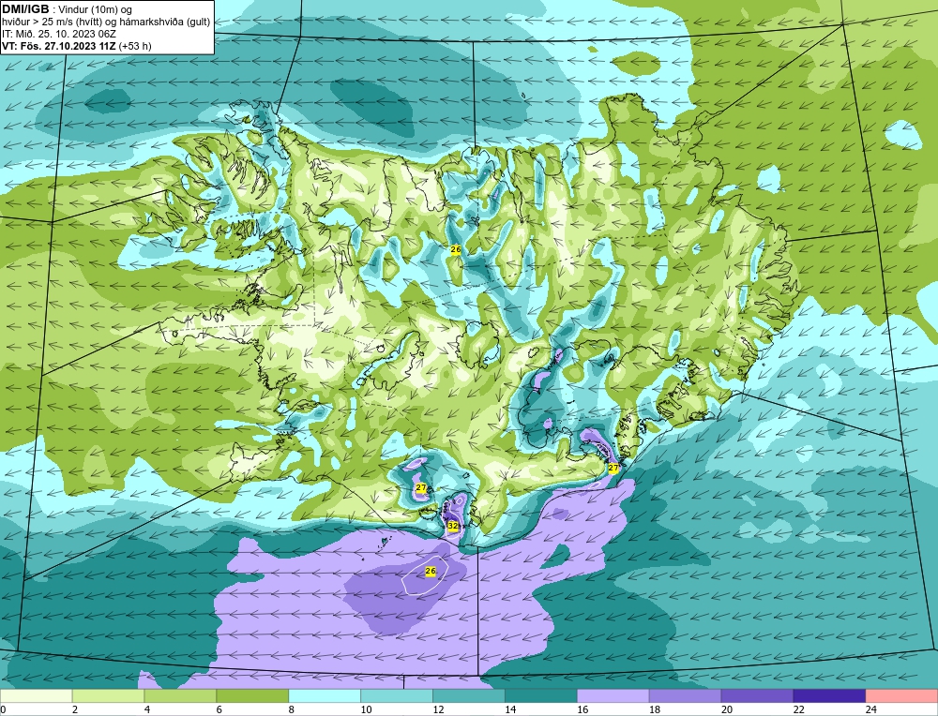938x716 pixels.
Task: Select the 18–20 m/s medium purple legend swatch
Action: click(685, 695)
